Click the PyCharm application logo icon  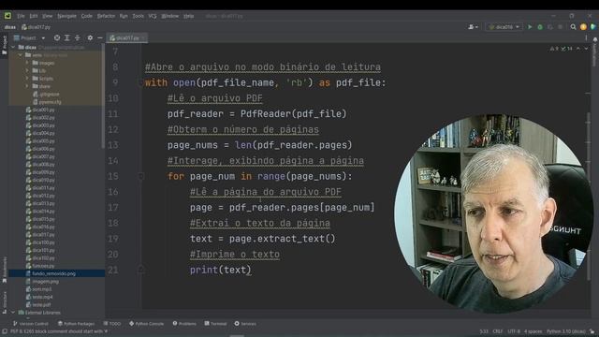[7, 16]
